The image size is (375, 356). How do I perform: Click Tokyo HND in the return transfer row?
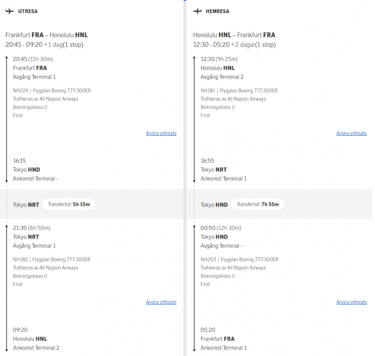point(214,205)
